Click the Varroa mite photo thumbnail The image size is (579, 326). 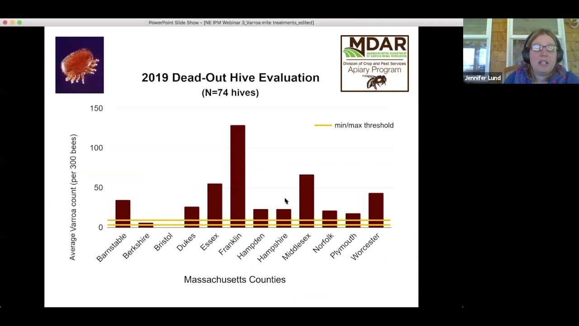[80, 65]
